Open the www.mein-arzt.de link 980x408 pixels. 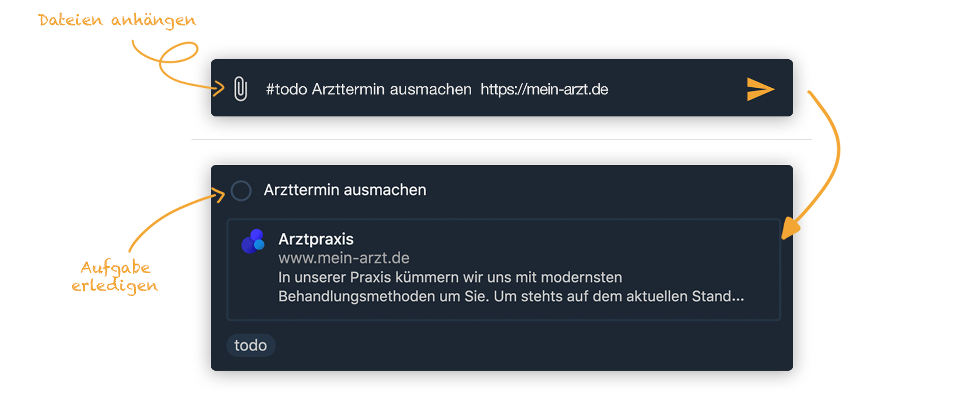(x=344, y=258)
